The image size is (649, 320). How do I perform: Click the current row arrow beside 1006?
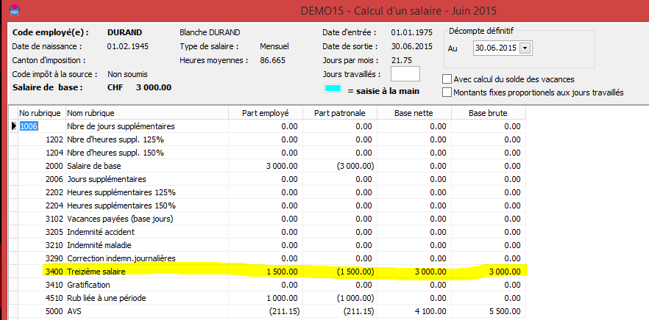tap(14, 126)
